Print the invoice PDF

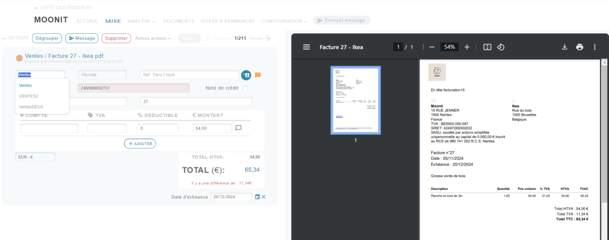point(580,47)
